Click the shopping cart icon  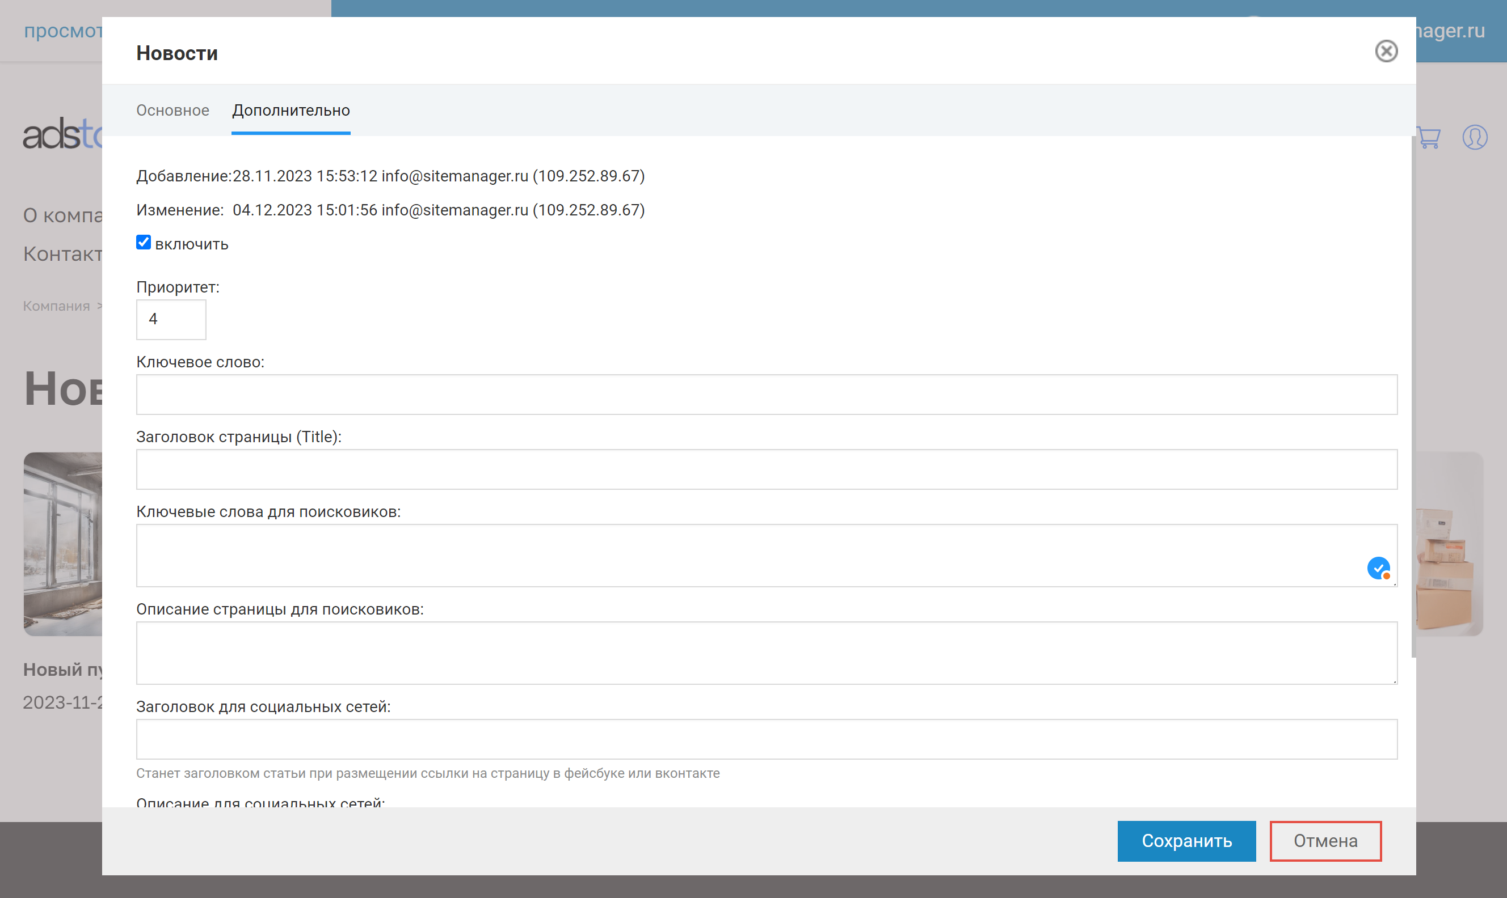pos(1429,137)
